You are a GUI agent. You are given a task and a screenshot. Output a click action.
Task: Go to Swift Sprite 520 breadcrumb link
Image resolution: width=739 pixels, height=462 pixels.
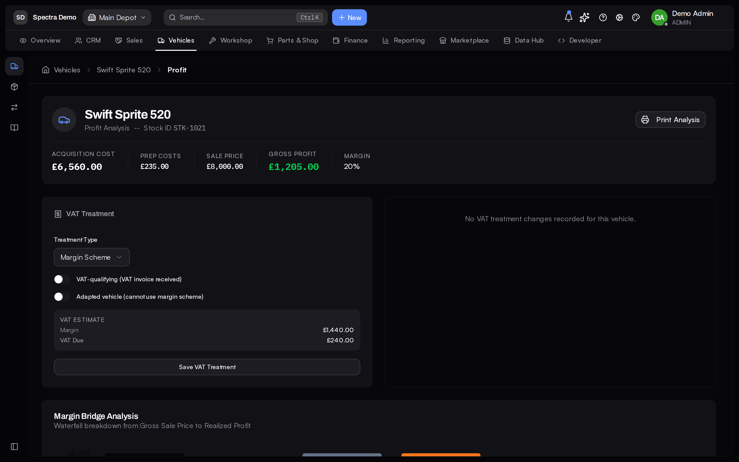(124, 70)
